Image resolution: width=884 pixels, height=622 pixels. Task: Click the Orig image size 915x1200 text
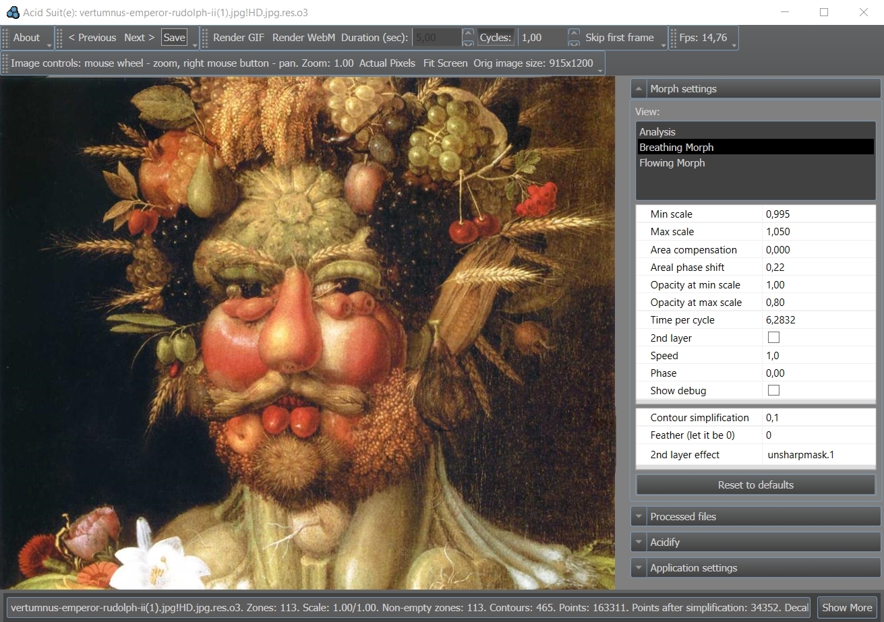pyautogui.click(x=533, y=63)
